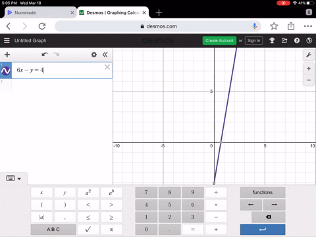The height and width of the screenshot is (237, 316).
Task: Share the graph
Action: (x=284, y=41)
